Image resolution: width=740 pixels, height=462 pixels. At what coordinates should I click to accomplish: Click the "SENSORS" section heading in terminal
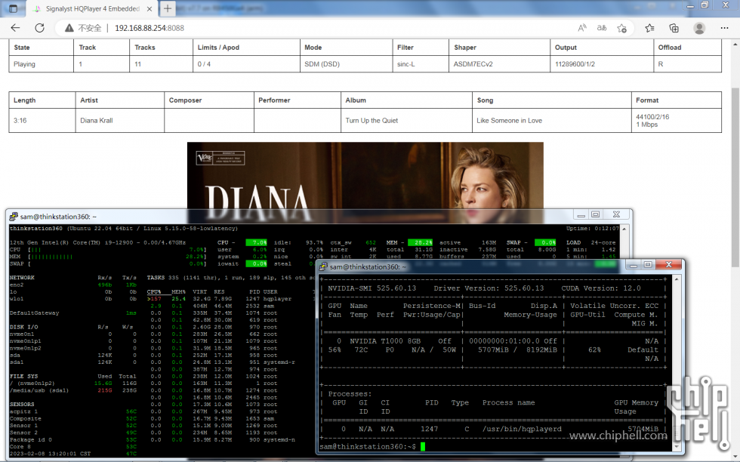tap(22, 405)
